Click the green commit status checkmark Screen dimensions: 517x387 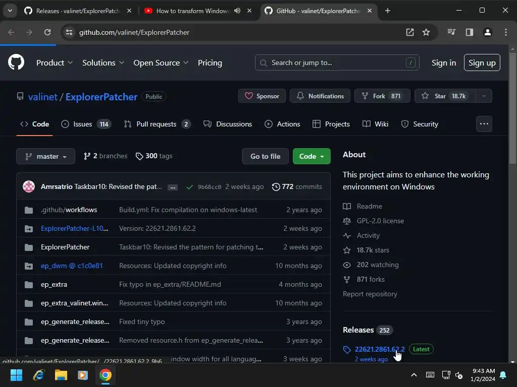click(x=190, y=187)
